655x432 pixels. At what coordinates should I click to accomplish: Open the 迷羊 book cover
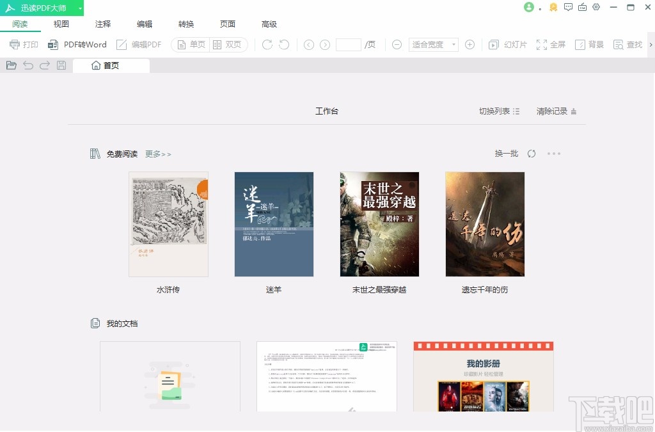[274, 224]
